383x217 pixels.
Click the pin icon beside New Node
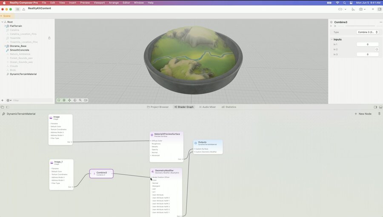tap(379, 114)
